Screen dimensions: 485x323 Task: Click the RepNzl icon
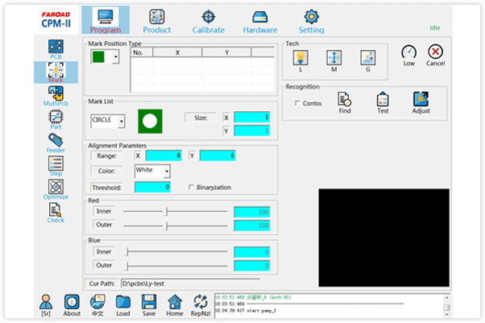pyautogui.click(x=201, y=305)
